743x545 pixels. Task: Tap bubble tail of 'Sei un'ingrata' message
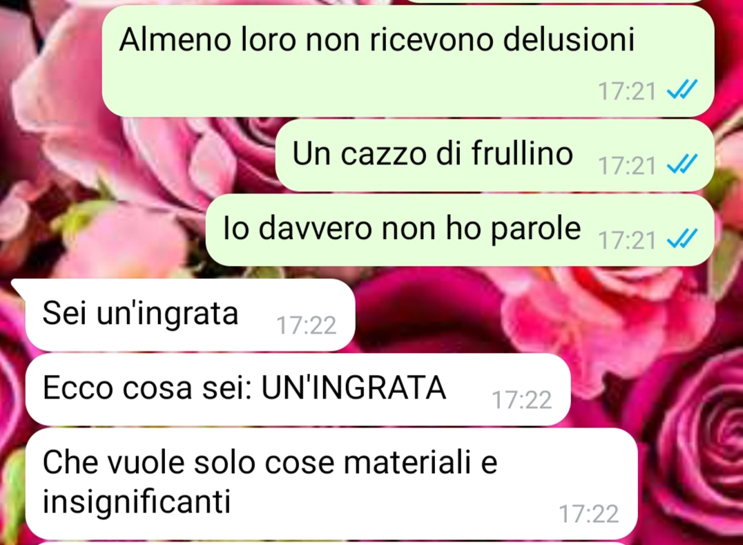(19, 286)
